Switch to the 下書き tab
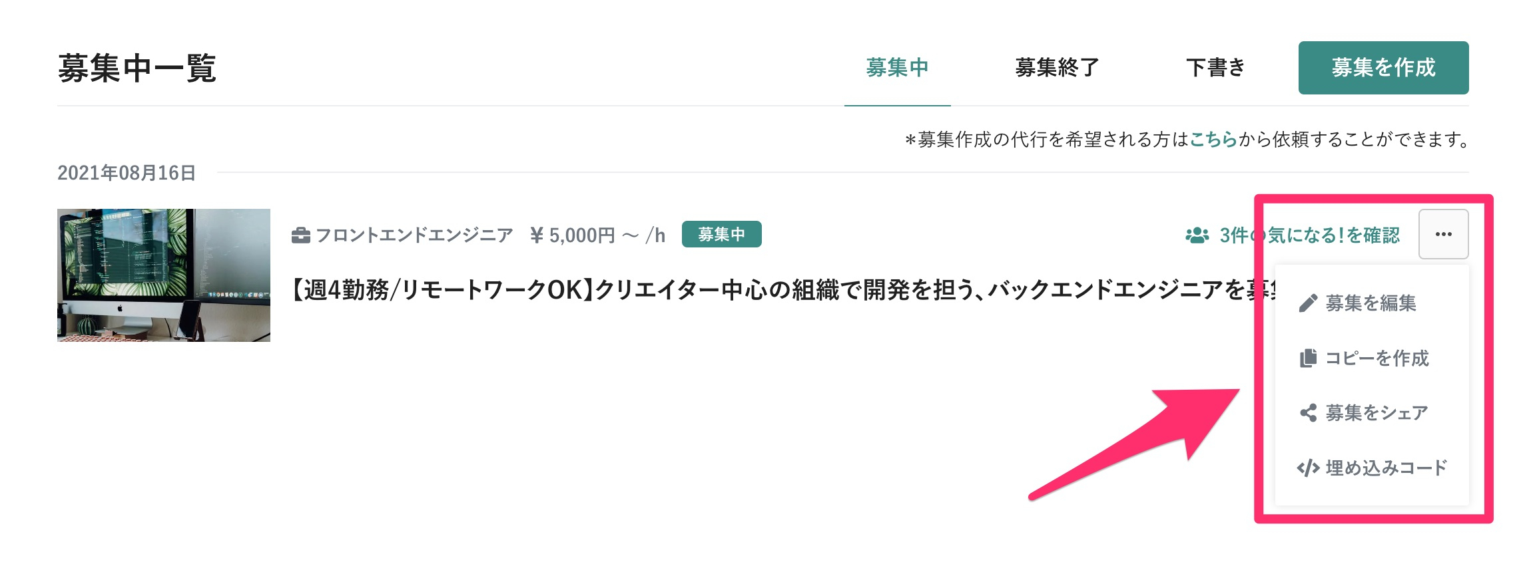1537x564 pixels. (1215, 67)
